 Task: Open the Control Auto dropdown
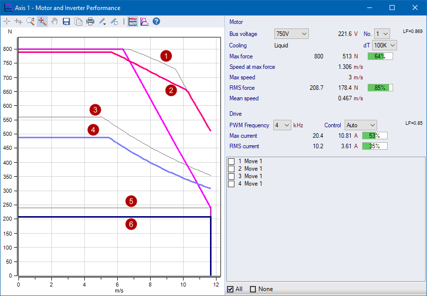pos(361,125)
